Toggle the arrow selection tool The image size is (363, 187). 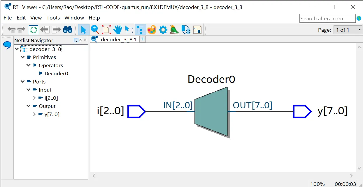click(83, 29)
